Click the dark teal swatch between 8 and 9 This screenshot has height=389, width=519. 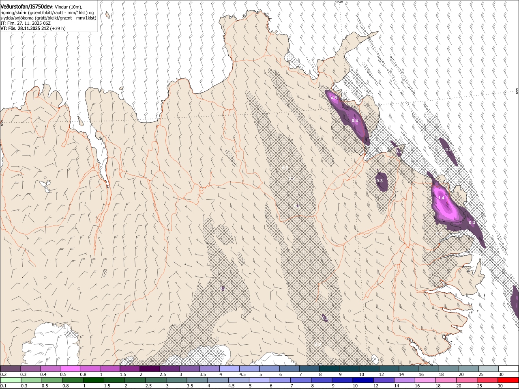tap(329, 369)
